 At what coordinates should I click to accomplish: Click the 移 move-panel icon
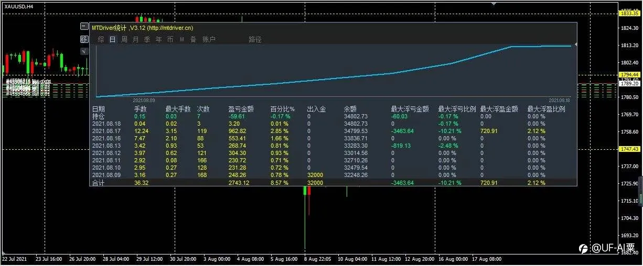pyautogui.click(x=84, y=39)
